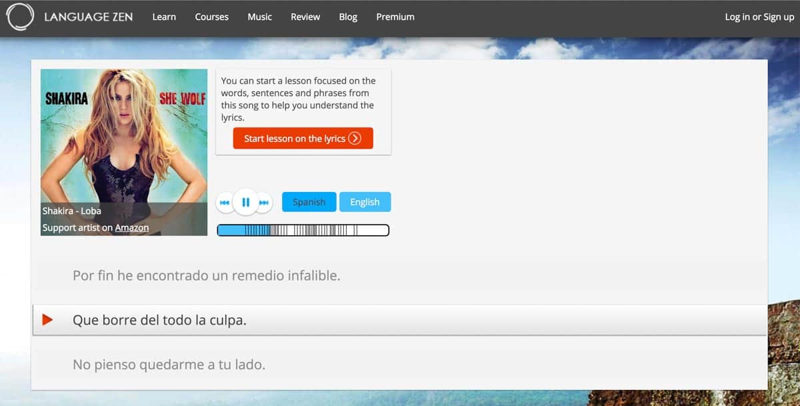800x406 pixels.
Task: Click the Language Zen circle logo
Action: [19, 17]
